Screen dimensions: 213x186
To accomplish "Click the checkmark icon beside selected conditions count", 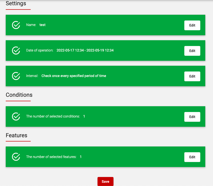I will click(x=16, y=116).
